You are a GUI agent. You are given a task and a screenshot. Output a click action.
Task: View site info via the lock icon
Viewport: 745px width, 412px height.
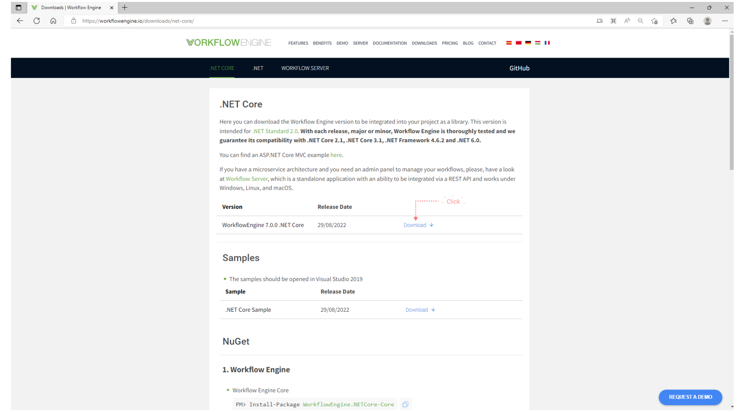(74, 21)
